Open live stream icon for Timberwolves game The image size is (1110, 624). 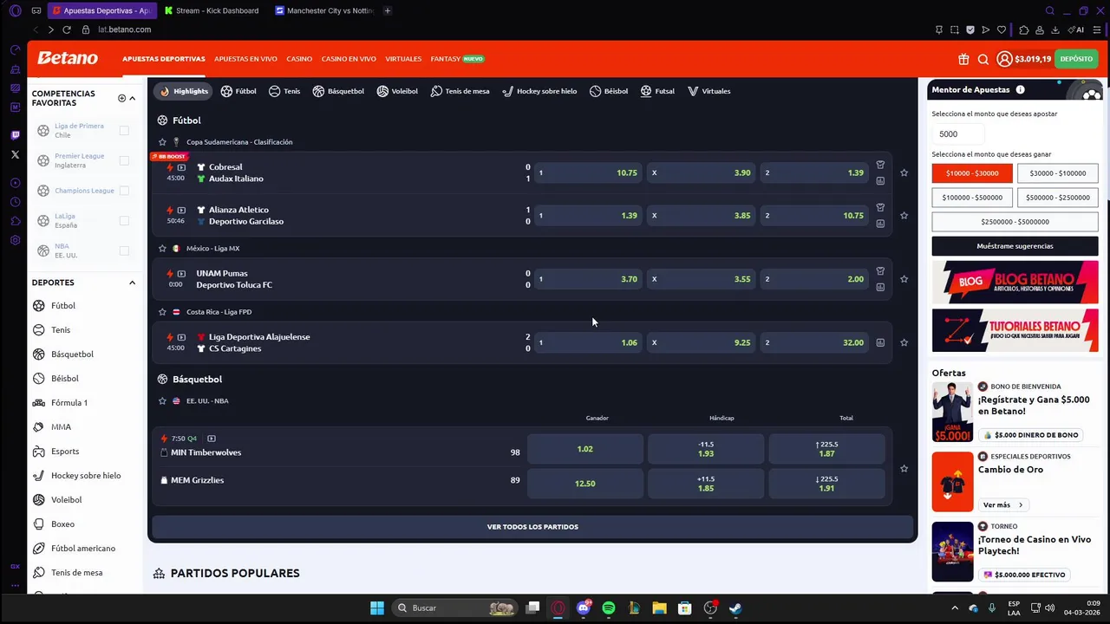211,439
